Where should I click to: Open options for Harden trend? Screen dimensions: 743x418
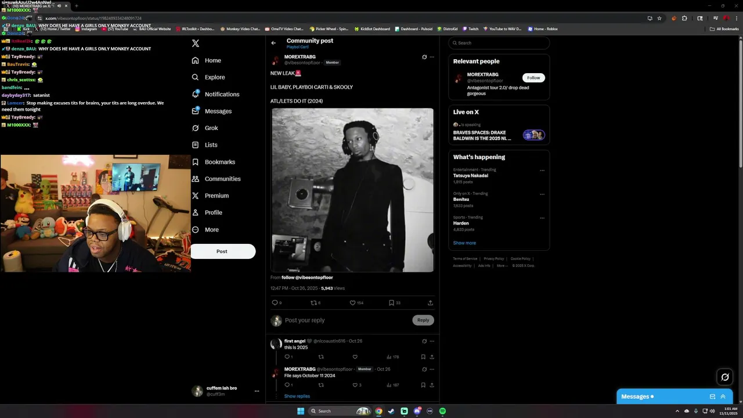point(542,218)
